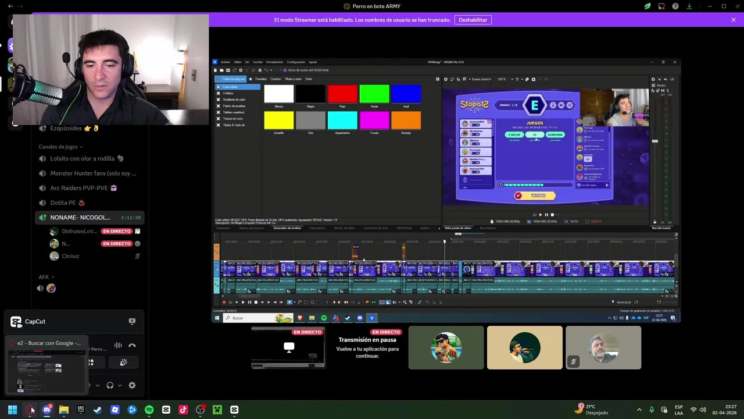Switch to the Títulos y texto tab
This screenshot has height=419, width=744.
(293, 79)
